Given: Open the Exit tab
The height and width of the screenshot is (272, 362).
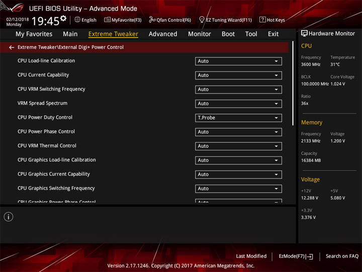Looking at the screenshot, I should click(273, 34).
